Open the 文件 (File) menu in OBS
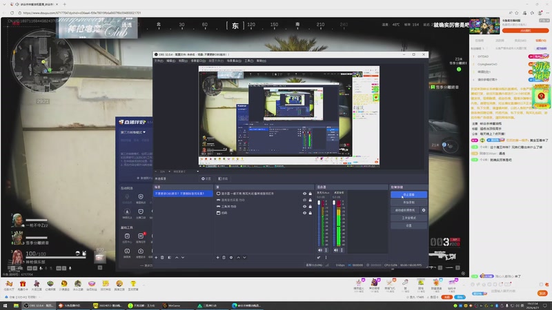 pyautogui.click(x=159, y=61)
